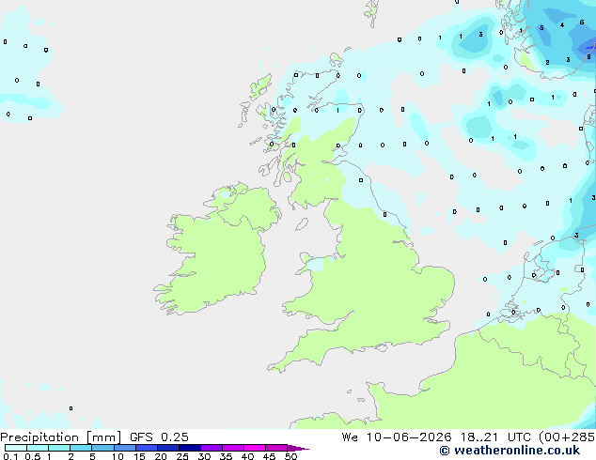Click the "25" legend scale label
Image resolution: width=596 pixels, height=460 pixels.
coord(182,456)
